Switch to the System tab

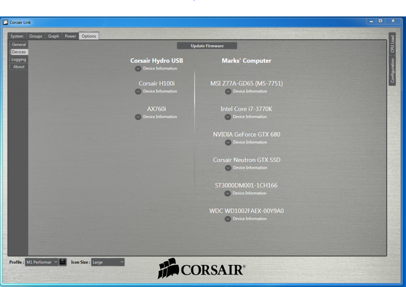pos(17,36)
